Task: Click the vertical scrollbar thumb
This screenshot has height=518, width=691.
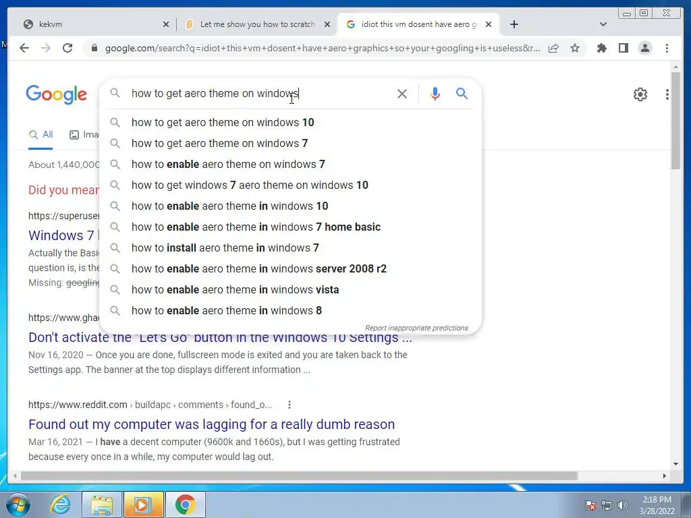Action: (x=675, y=120)
